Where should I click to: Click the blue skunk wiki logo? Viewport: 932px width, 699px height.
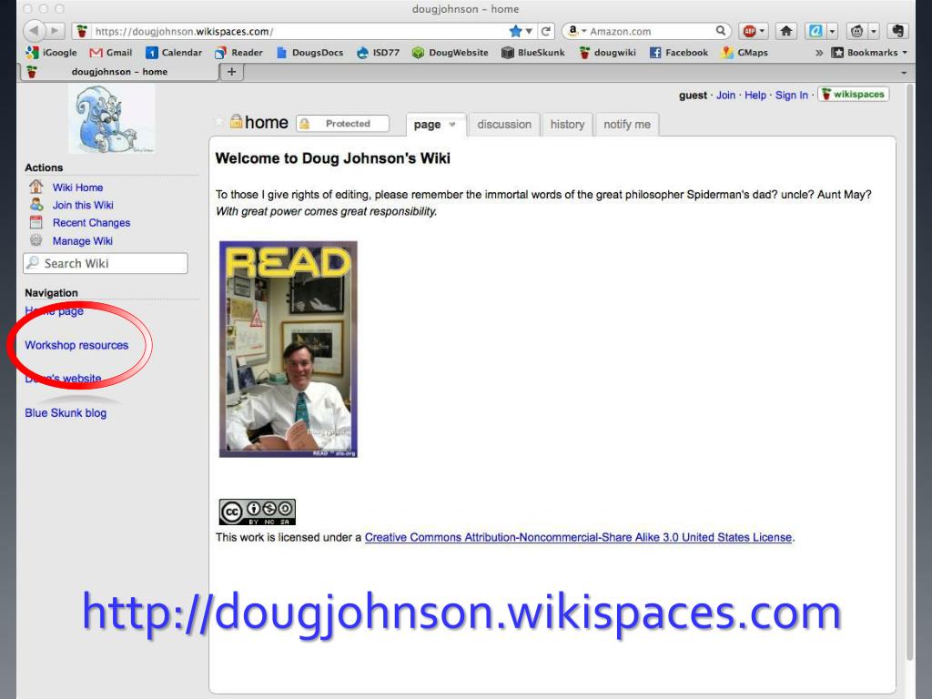pyautogui.click(x=111, y=119)
